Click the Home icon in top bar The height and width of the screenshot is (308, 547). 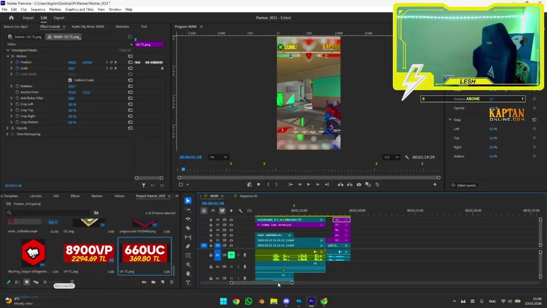point(11,18)
